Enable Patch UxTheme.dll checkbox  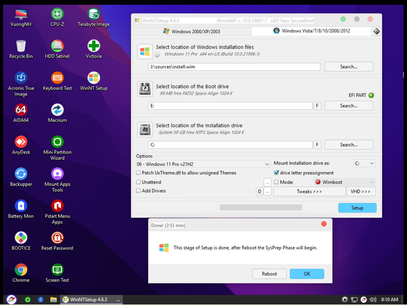(x=138, y=173)
